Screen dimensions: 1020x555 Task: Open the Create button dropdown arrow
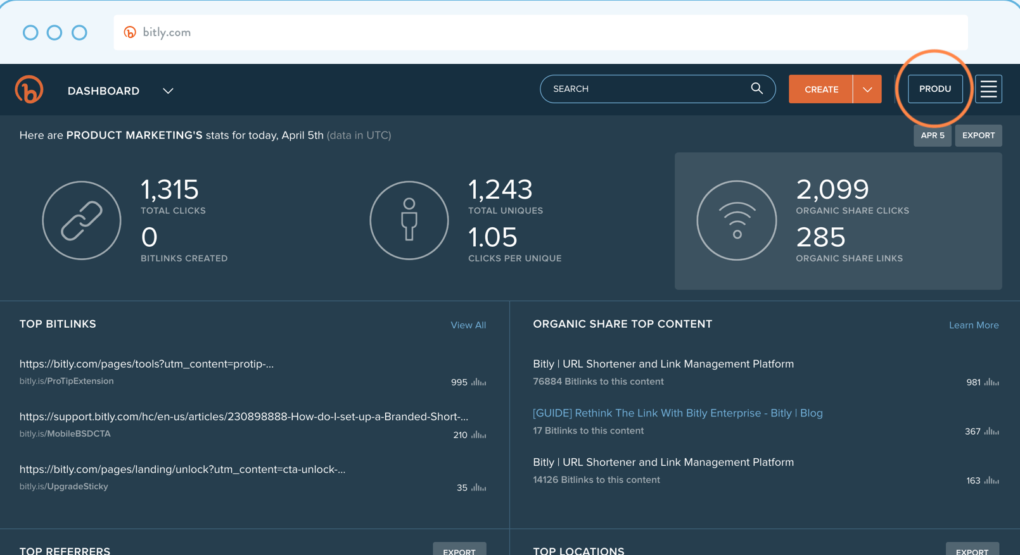[867, 89]
